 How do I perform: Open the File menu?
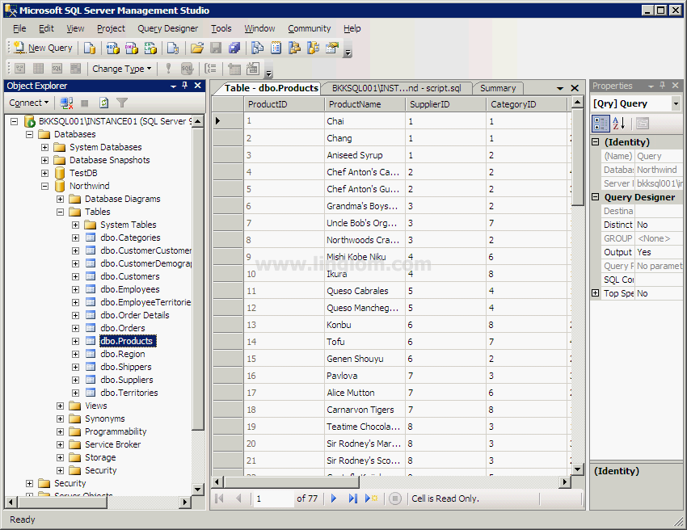click(19, 28)
